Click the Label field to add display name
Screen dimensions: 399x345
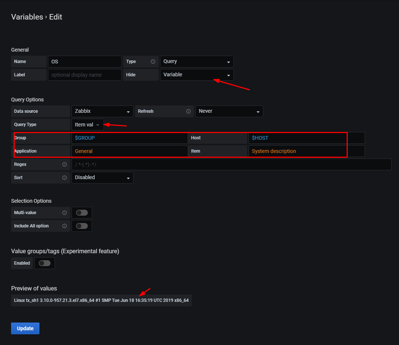(84, 75)
